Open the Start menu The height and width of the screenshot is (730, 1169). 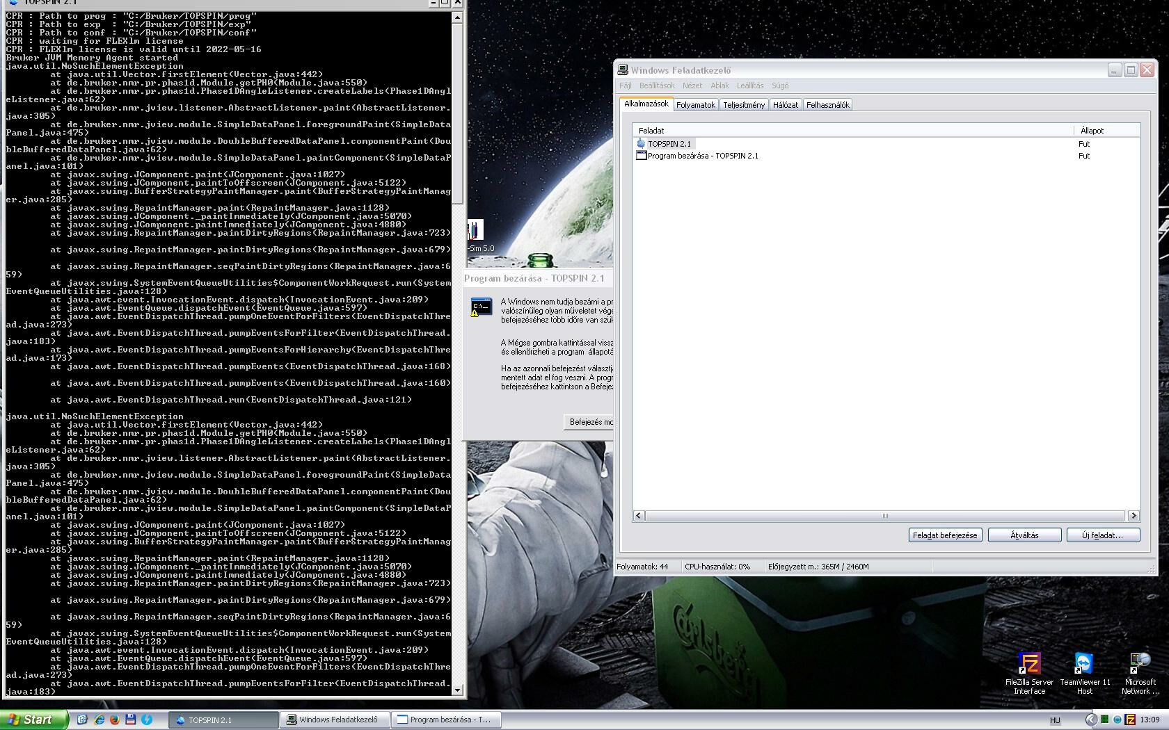pos(33,720)
